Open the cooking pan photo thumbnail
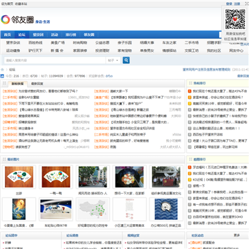This screenshot has width=249, height=249. 129,177
